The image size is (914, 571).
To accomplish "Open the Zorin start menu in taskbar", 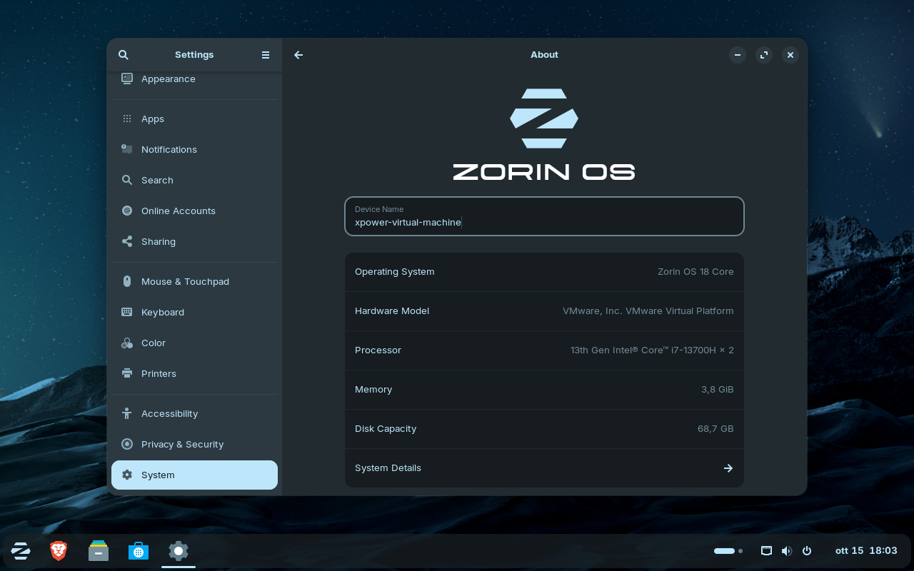I will [x=21, y=551].
